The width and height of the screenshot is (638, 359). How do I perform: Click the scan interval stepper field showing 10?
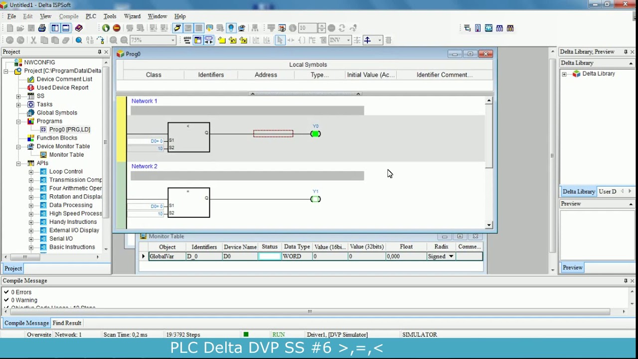[x=308, y=28]
